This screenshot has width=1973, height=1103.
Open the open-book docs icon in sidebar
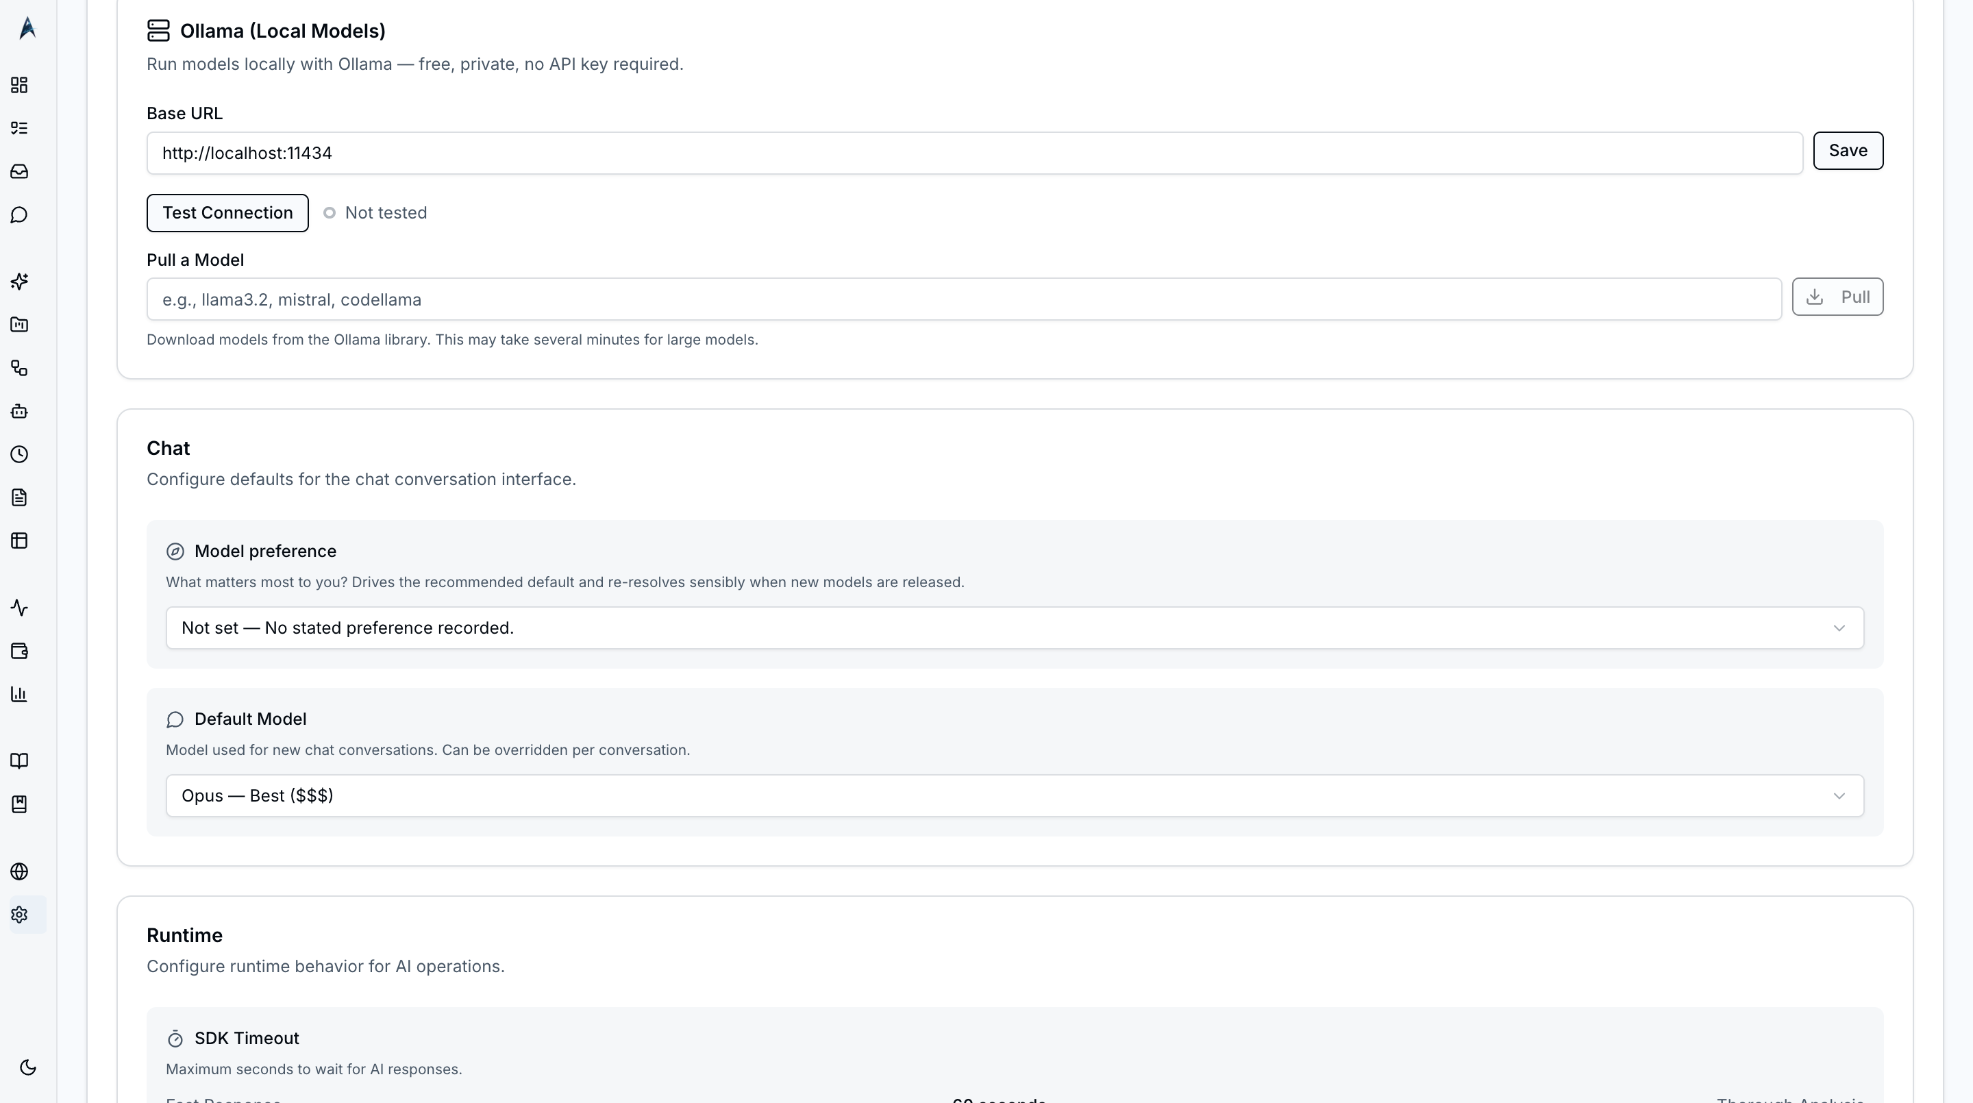pyautogui.click(x=19, y=760)
